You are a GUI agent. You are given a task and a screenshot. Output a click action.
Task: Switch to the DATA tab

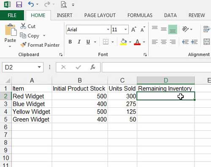[170, 15]
